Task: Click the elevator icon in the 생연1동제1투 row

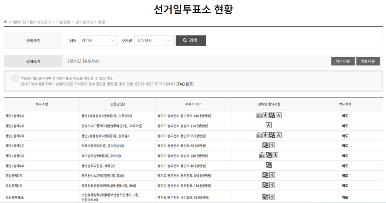Action: point(258,115)
